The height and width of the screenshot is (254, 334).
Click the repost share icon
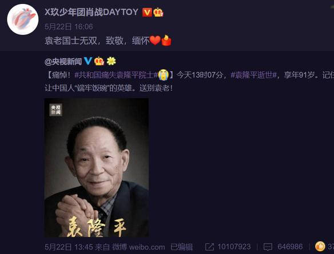[209, 247]
